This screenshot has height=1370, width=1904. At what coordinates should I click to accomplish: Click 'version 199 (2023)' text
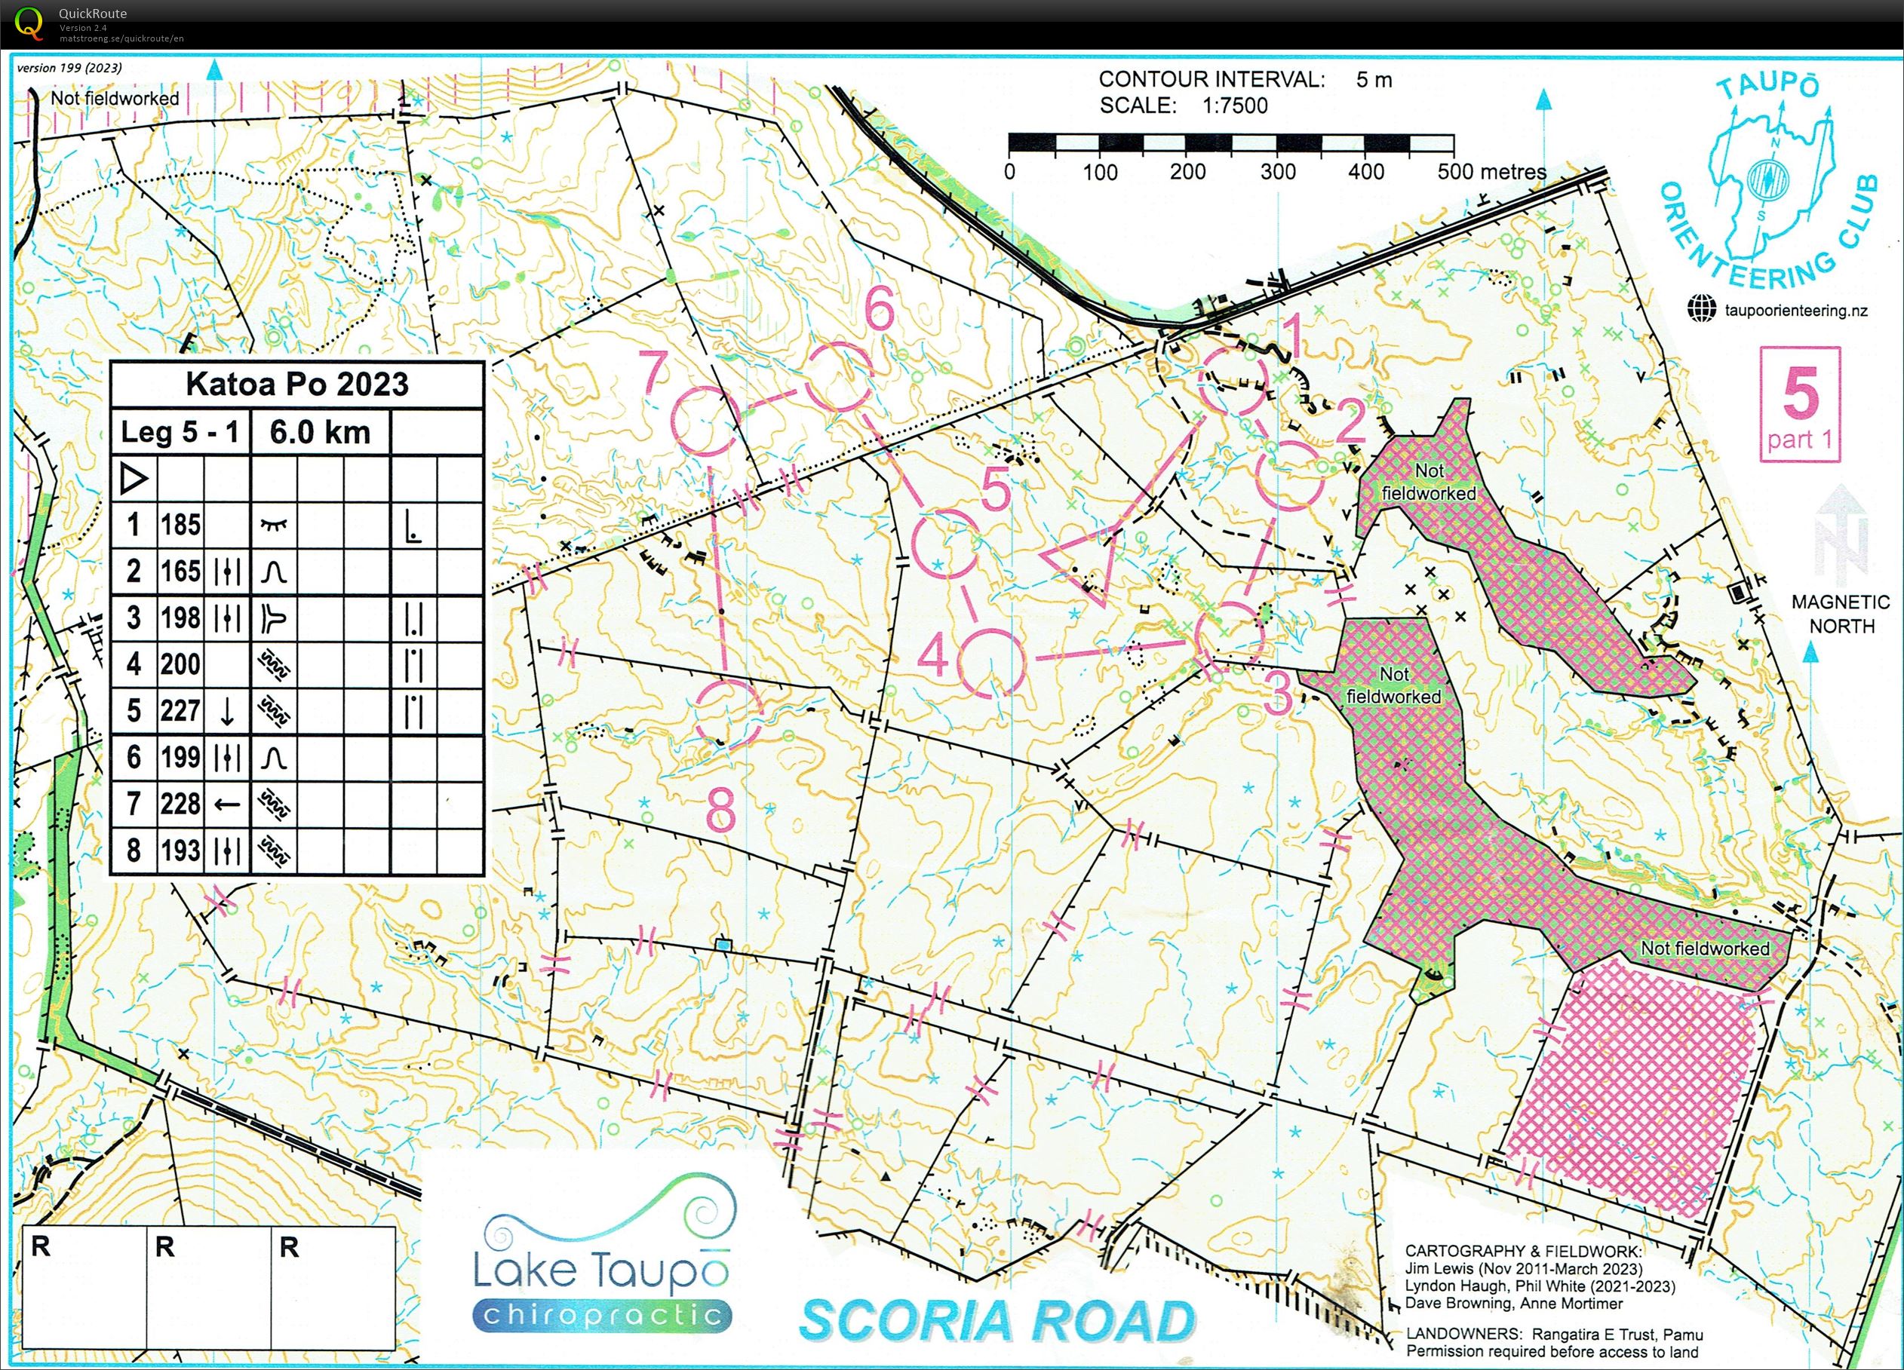[69, 68]
